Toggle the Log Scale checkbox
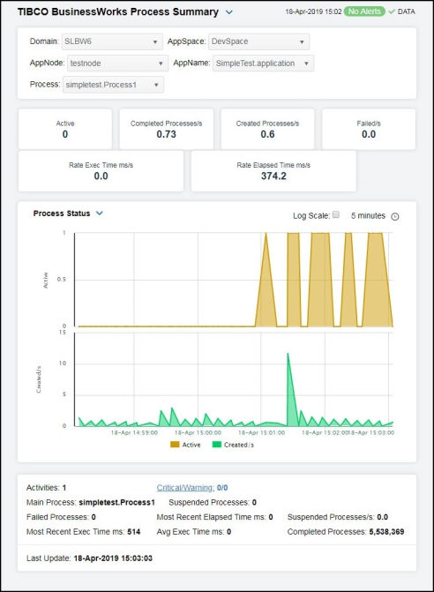Viewport: 434px width, 592px height. pyautogui.click(x=336, y=214)
